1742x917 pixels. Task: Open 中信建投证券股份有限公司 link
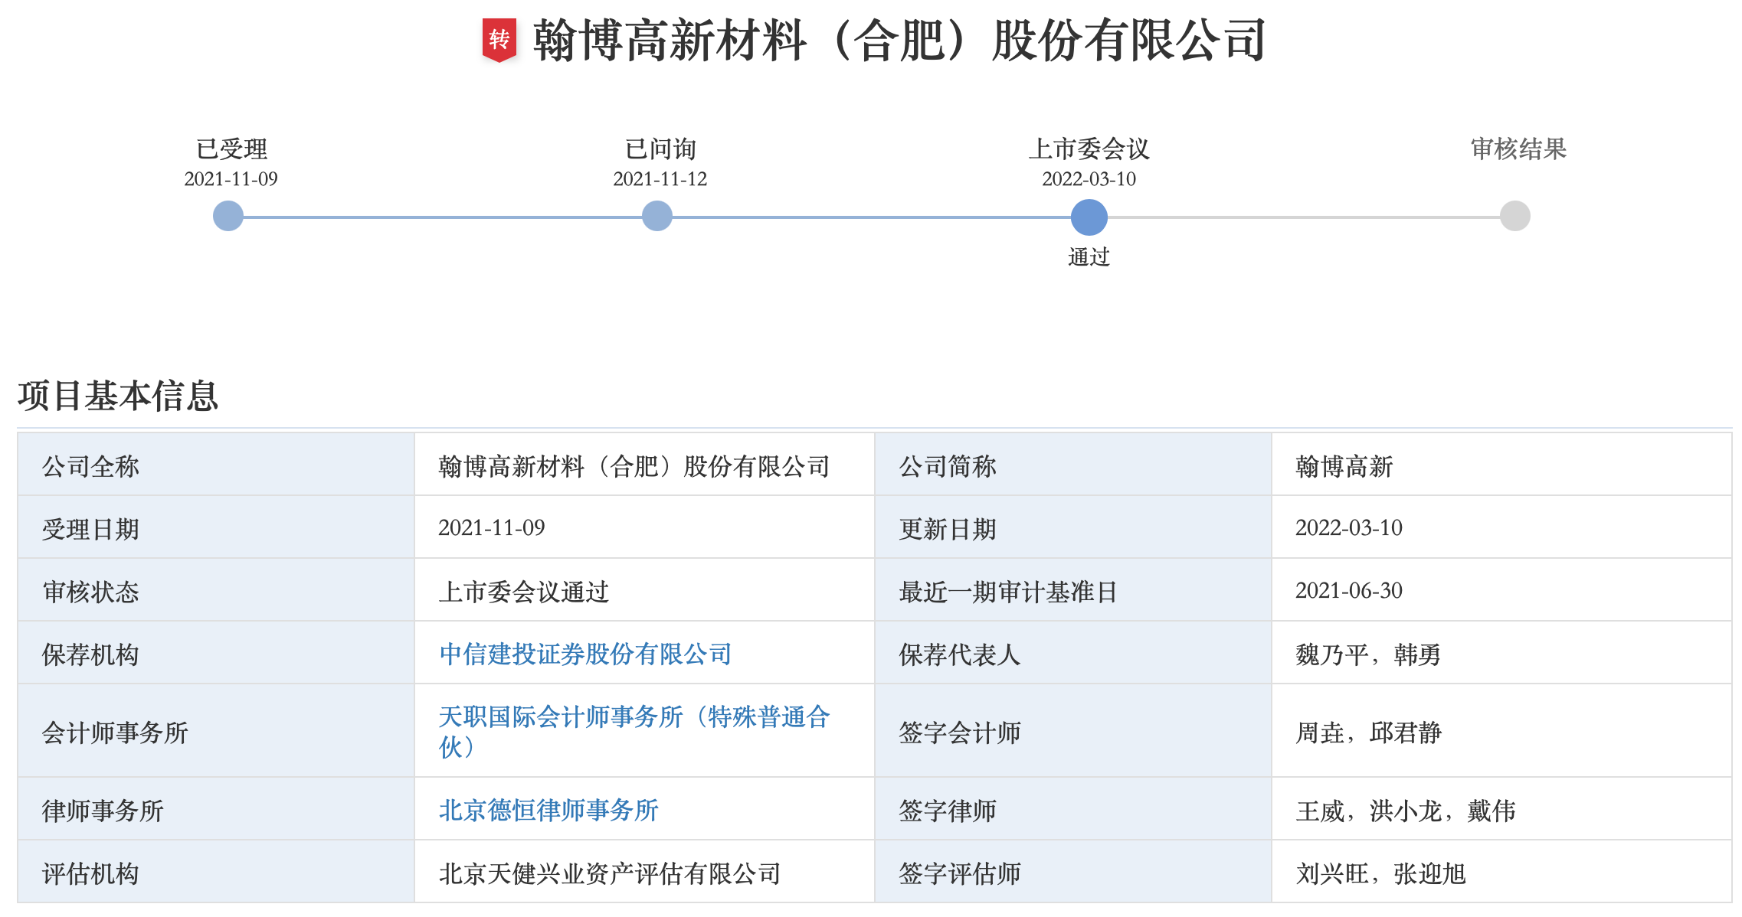[x=585, y=654]
